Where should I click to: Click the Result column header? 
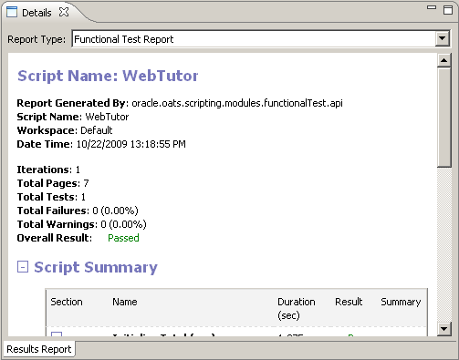coord(349,302)
